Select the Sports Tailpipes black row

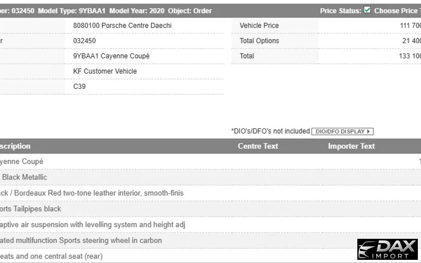click(x=31, y=209)
